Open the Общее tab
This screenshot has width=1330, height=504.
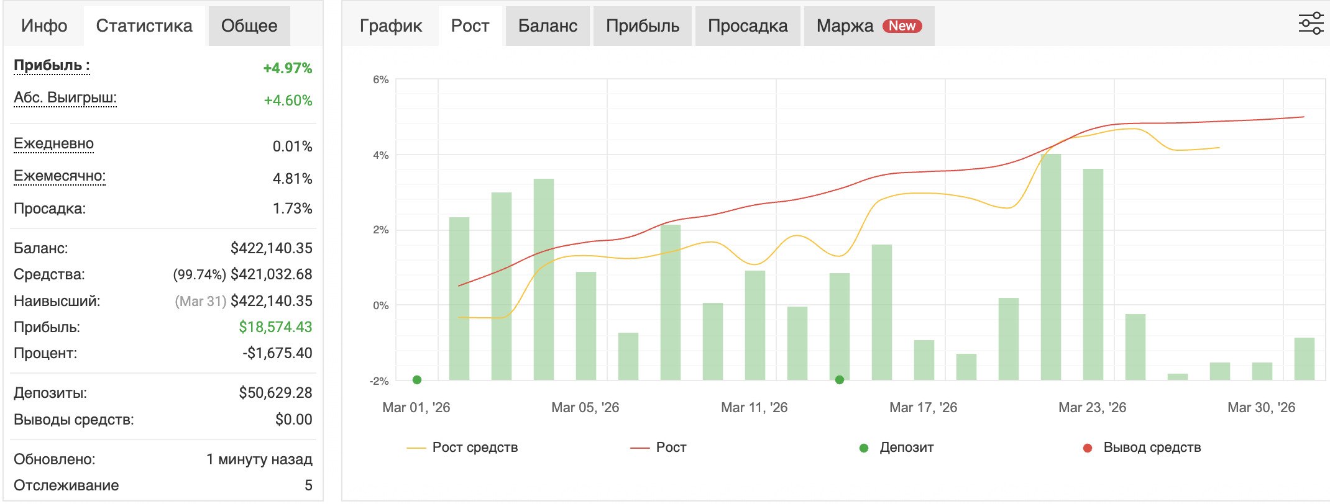point(249,26)
